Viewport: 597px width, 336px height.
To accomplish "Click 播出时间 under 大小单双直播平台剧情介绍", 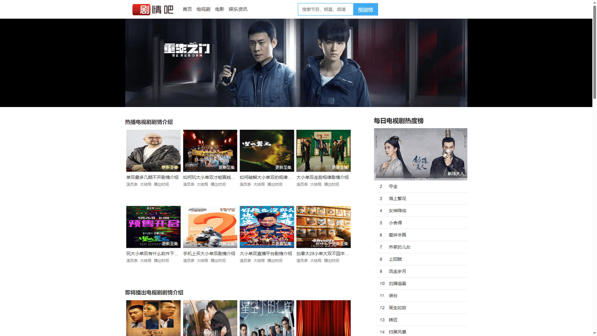I will (x=275, y=261).
